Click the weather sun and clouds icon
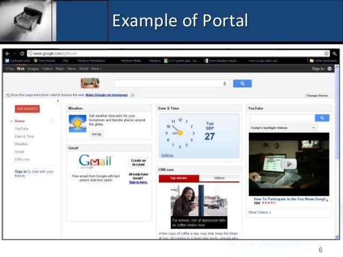Screen dimensions: 343x257 click(x=77, y=123)
